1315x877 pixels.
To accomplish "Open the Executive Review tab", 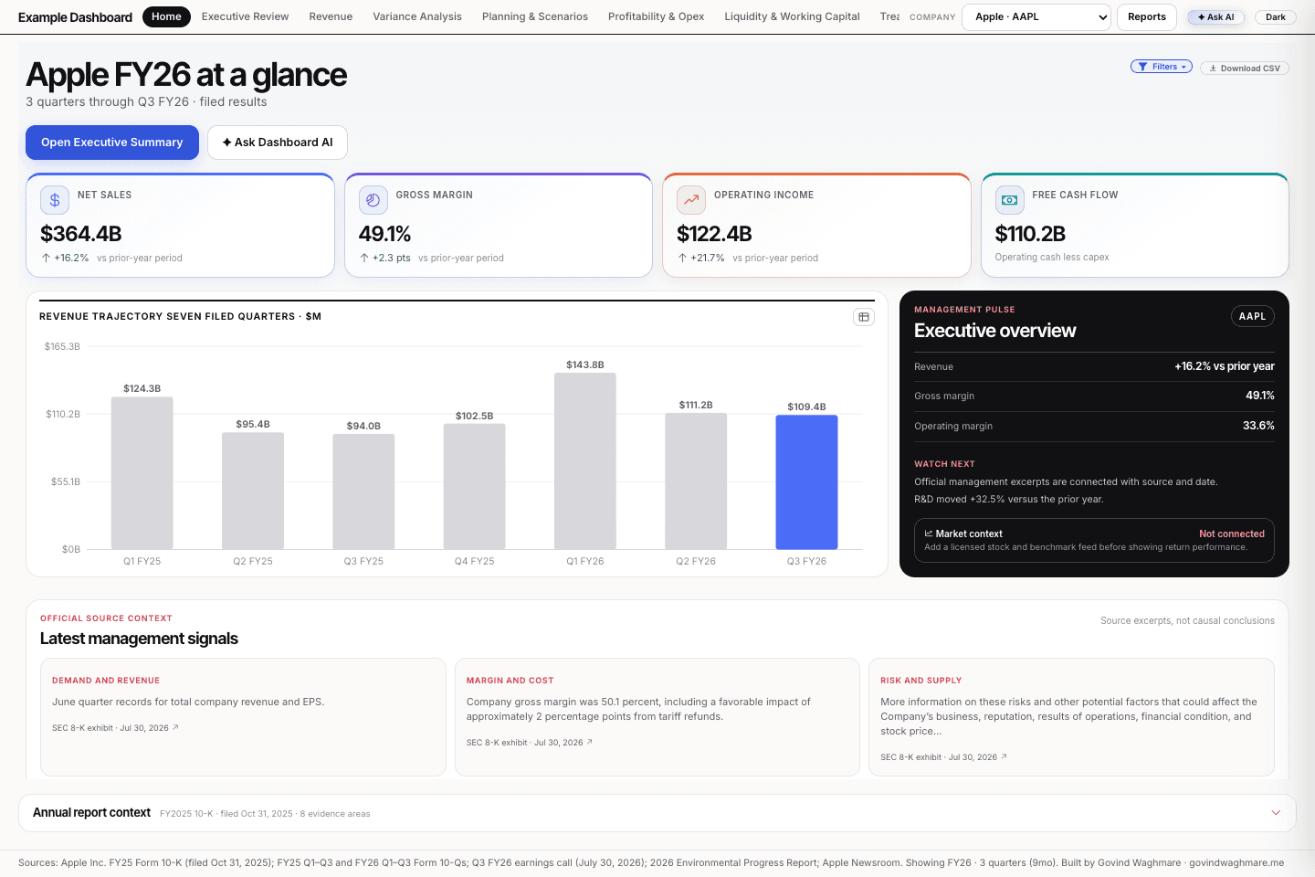I will click(x=245, y=16).
